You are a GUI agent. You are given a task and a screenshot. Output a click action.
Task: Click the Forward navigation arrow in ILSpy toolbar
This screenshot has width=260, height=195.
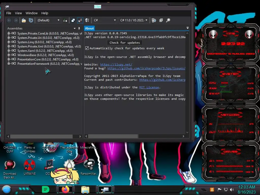[16, 20]
